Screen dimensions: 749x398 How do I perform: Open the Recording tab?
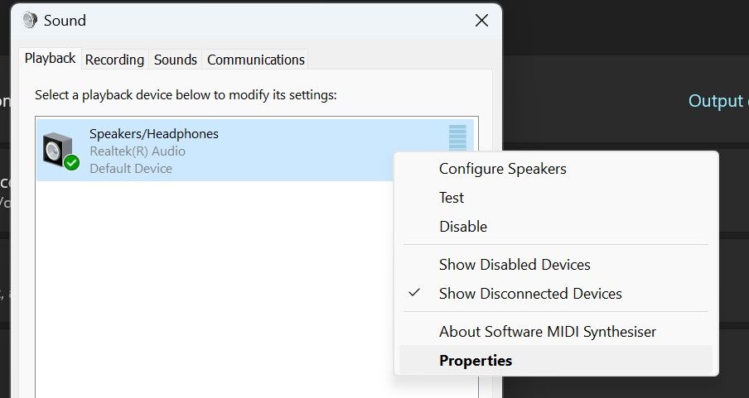114,60
